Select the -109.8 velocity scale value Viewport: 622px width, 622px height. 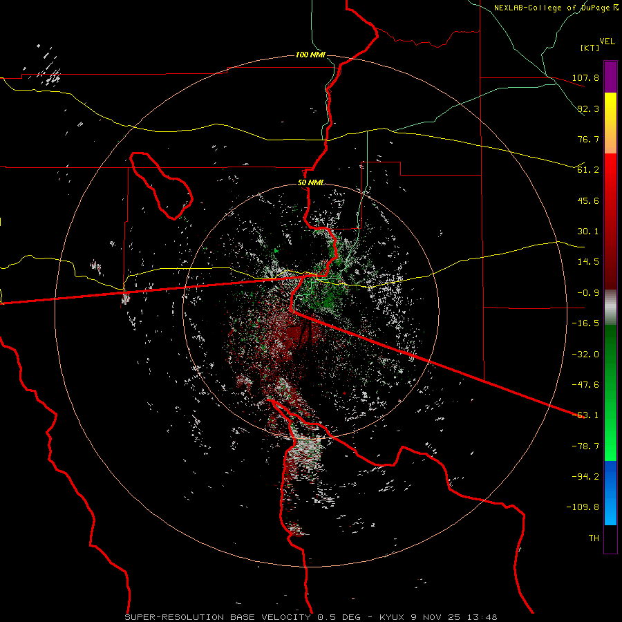pos(583,507)
